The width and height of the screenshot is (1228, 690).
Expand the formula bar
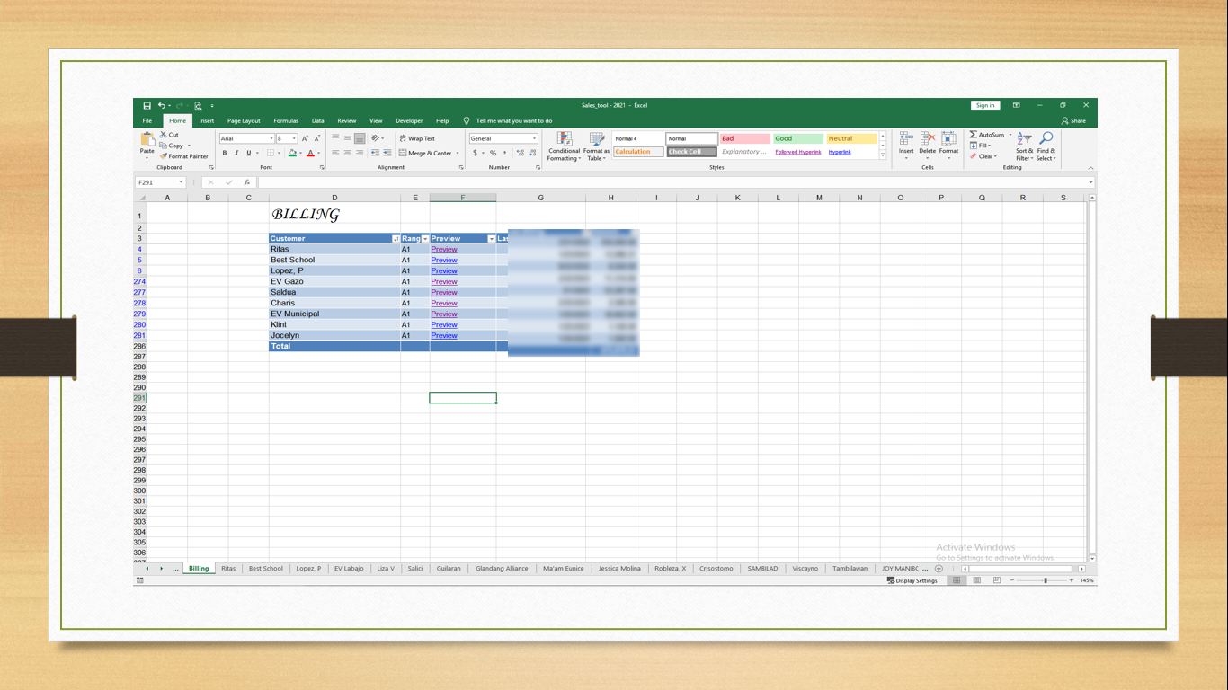click(1090, 182)
